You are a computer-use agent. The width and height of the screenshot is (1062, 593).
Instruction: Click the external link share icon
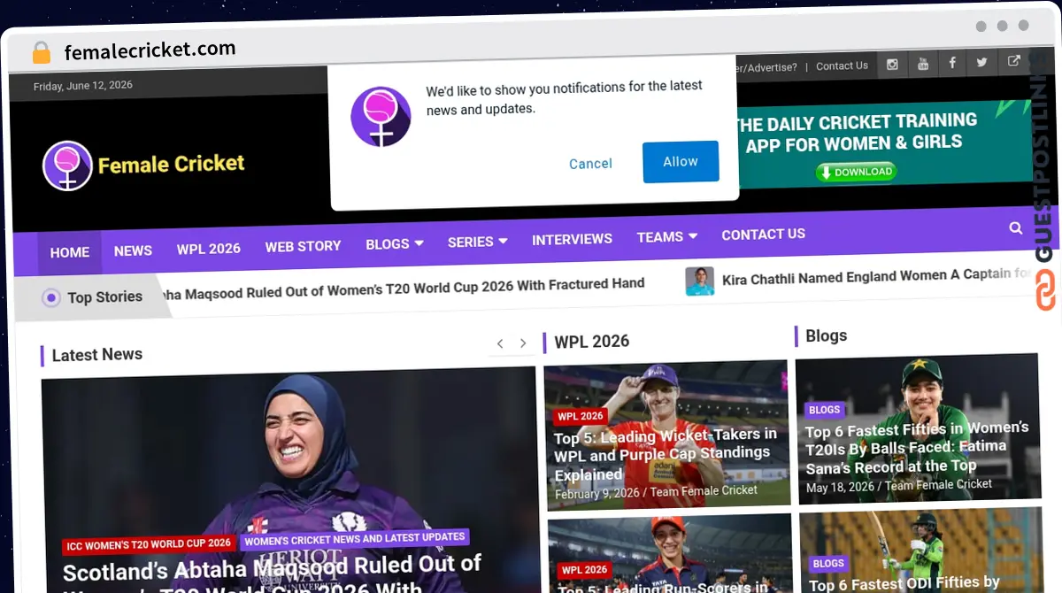1013,61
